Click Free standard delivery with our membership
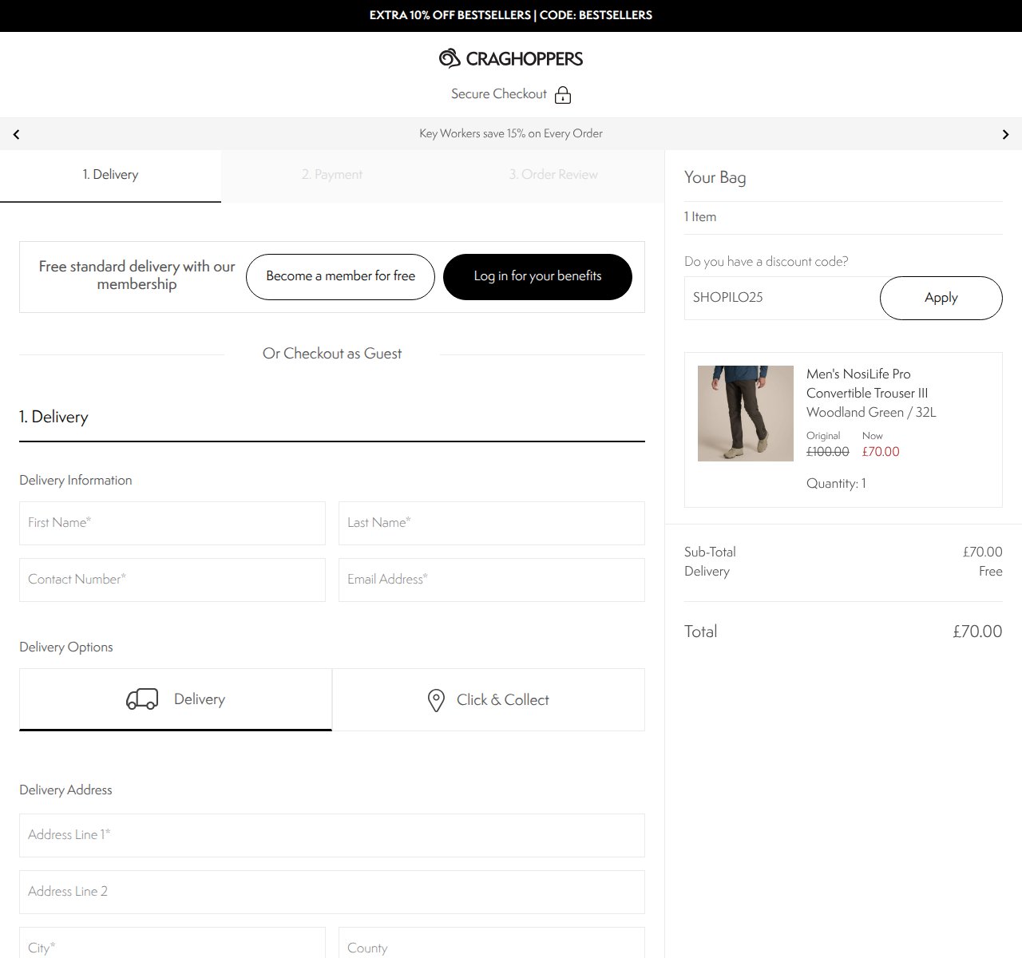The width and height of the screenshot is (1022, 958). coord(137,275)
